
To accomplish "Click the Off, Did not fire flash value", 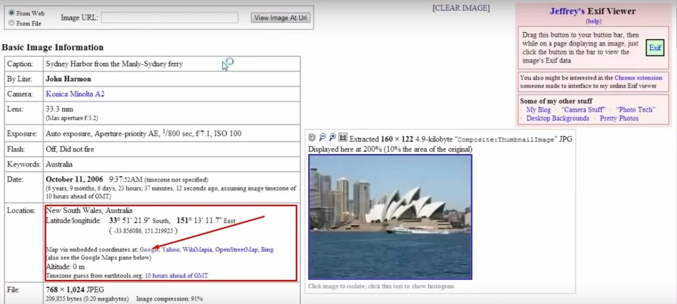I will tap(70, 149).
